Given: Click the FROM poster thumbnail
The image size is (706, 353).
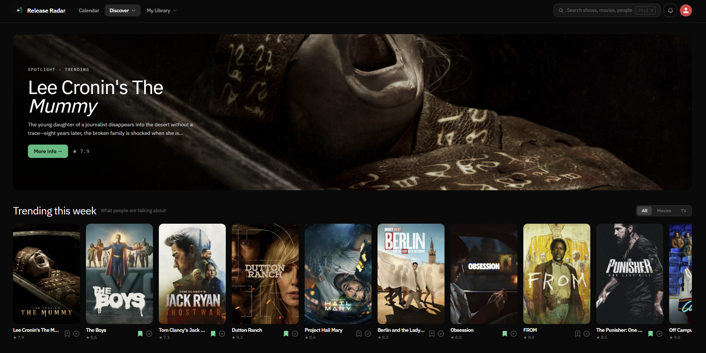Looking at the screenshot, I should [557, 274].
